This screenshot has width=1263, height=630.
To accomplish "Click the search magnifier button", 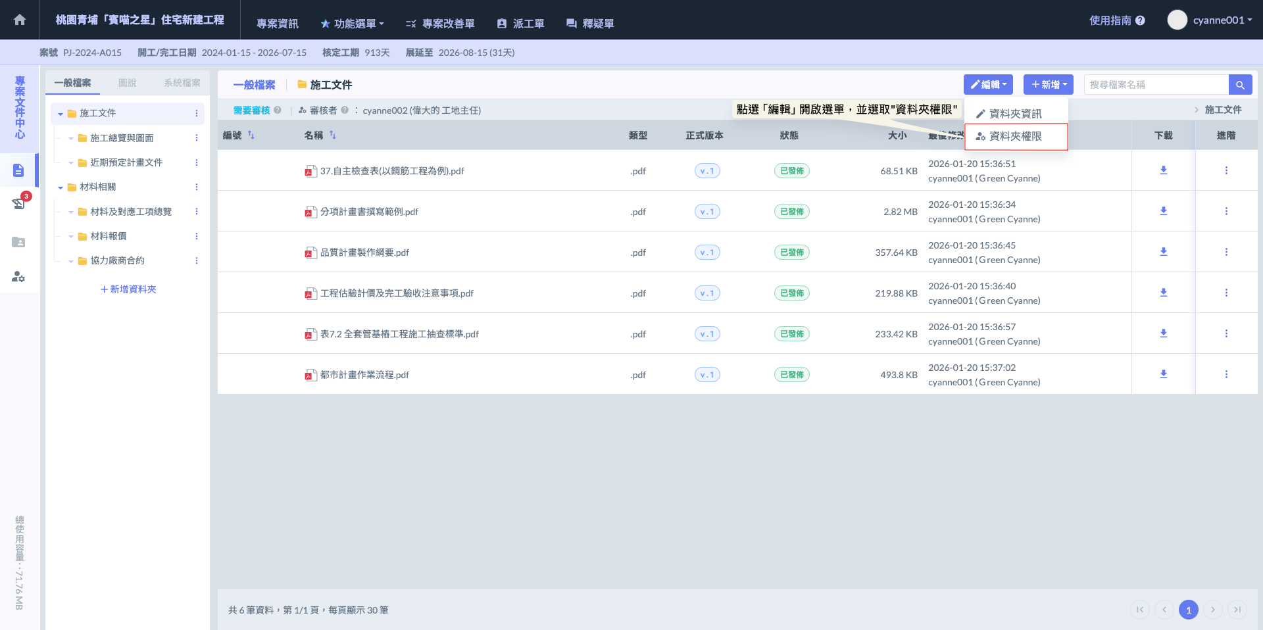I will [1239, 85].
